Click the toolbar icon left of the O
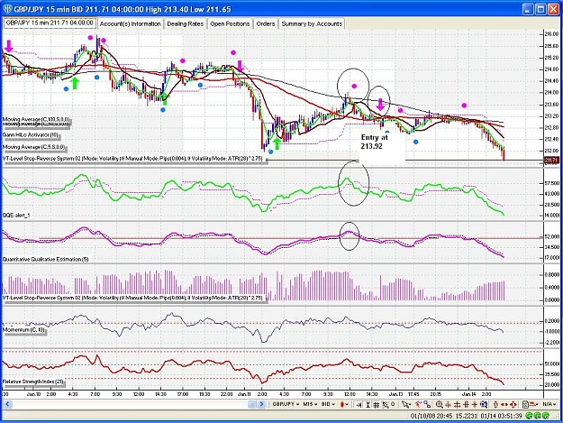563x423 pixels. click(x=386, y=405)
